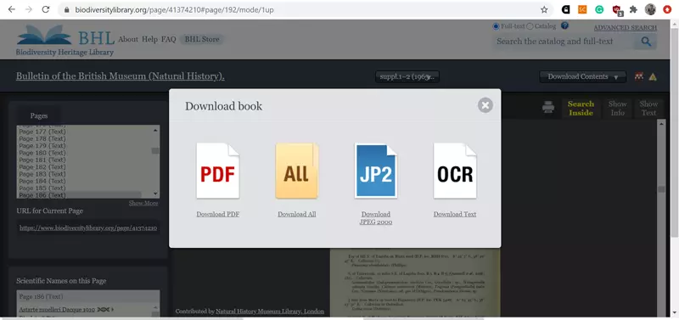The width and height of the screenshot is (679, 320).
Task: Open the Download PDF link
Action: (x=218, y=215)
